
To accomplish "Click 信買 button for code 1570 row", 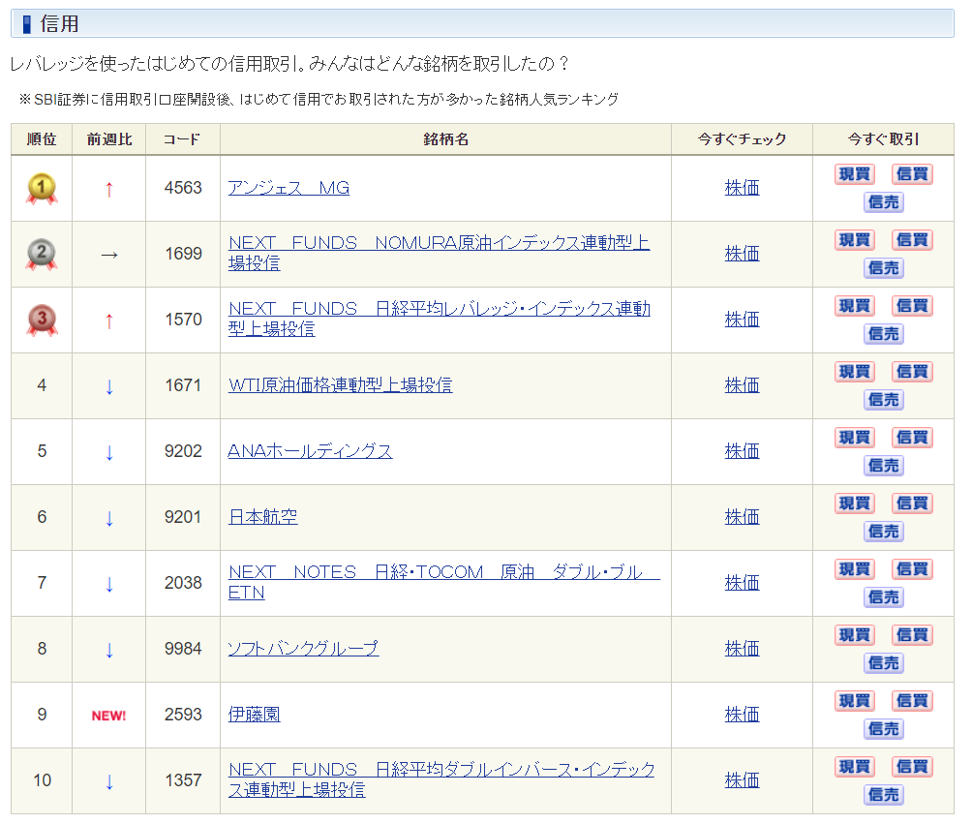I will tap(912, 306).
